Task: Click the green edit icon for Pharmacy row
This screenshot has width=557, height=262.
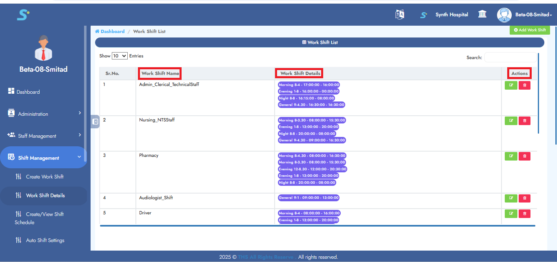Action: pos(510,156)
